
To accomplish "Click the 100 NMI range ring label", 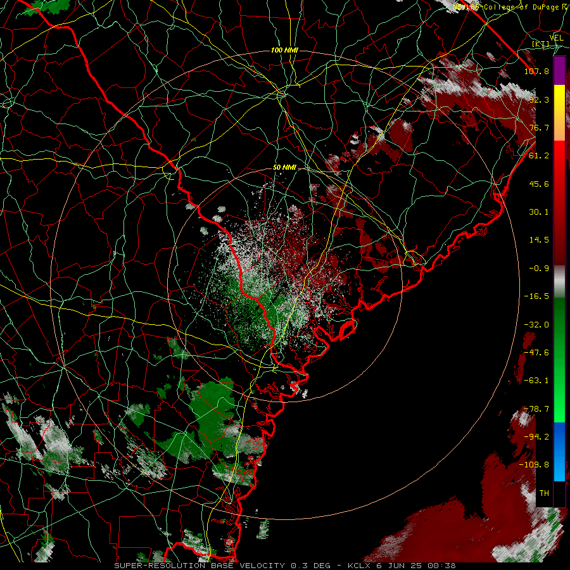I will (284, 50).
